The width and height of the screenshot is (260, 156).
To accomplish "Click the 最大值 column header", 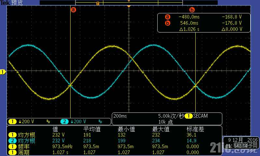I will click(161, 129).
